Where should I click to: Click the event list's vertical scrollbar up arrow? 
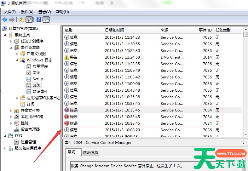245,30
